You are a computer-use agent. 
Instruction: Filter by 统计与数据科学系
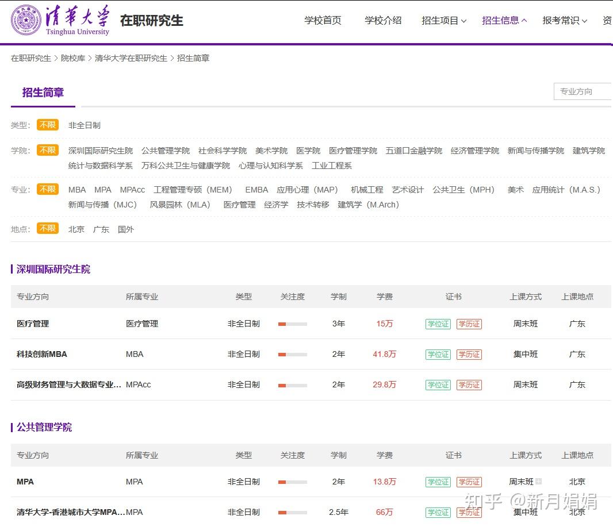click(101, 166)
